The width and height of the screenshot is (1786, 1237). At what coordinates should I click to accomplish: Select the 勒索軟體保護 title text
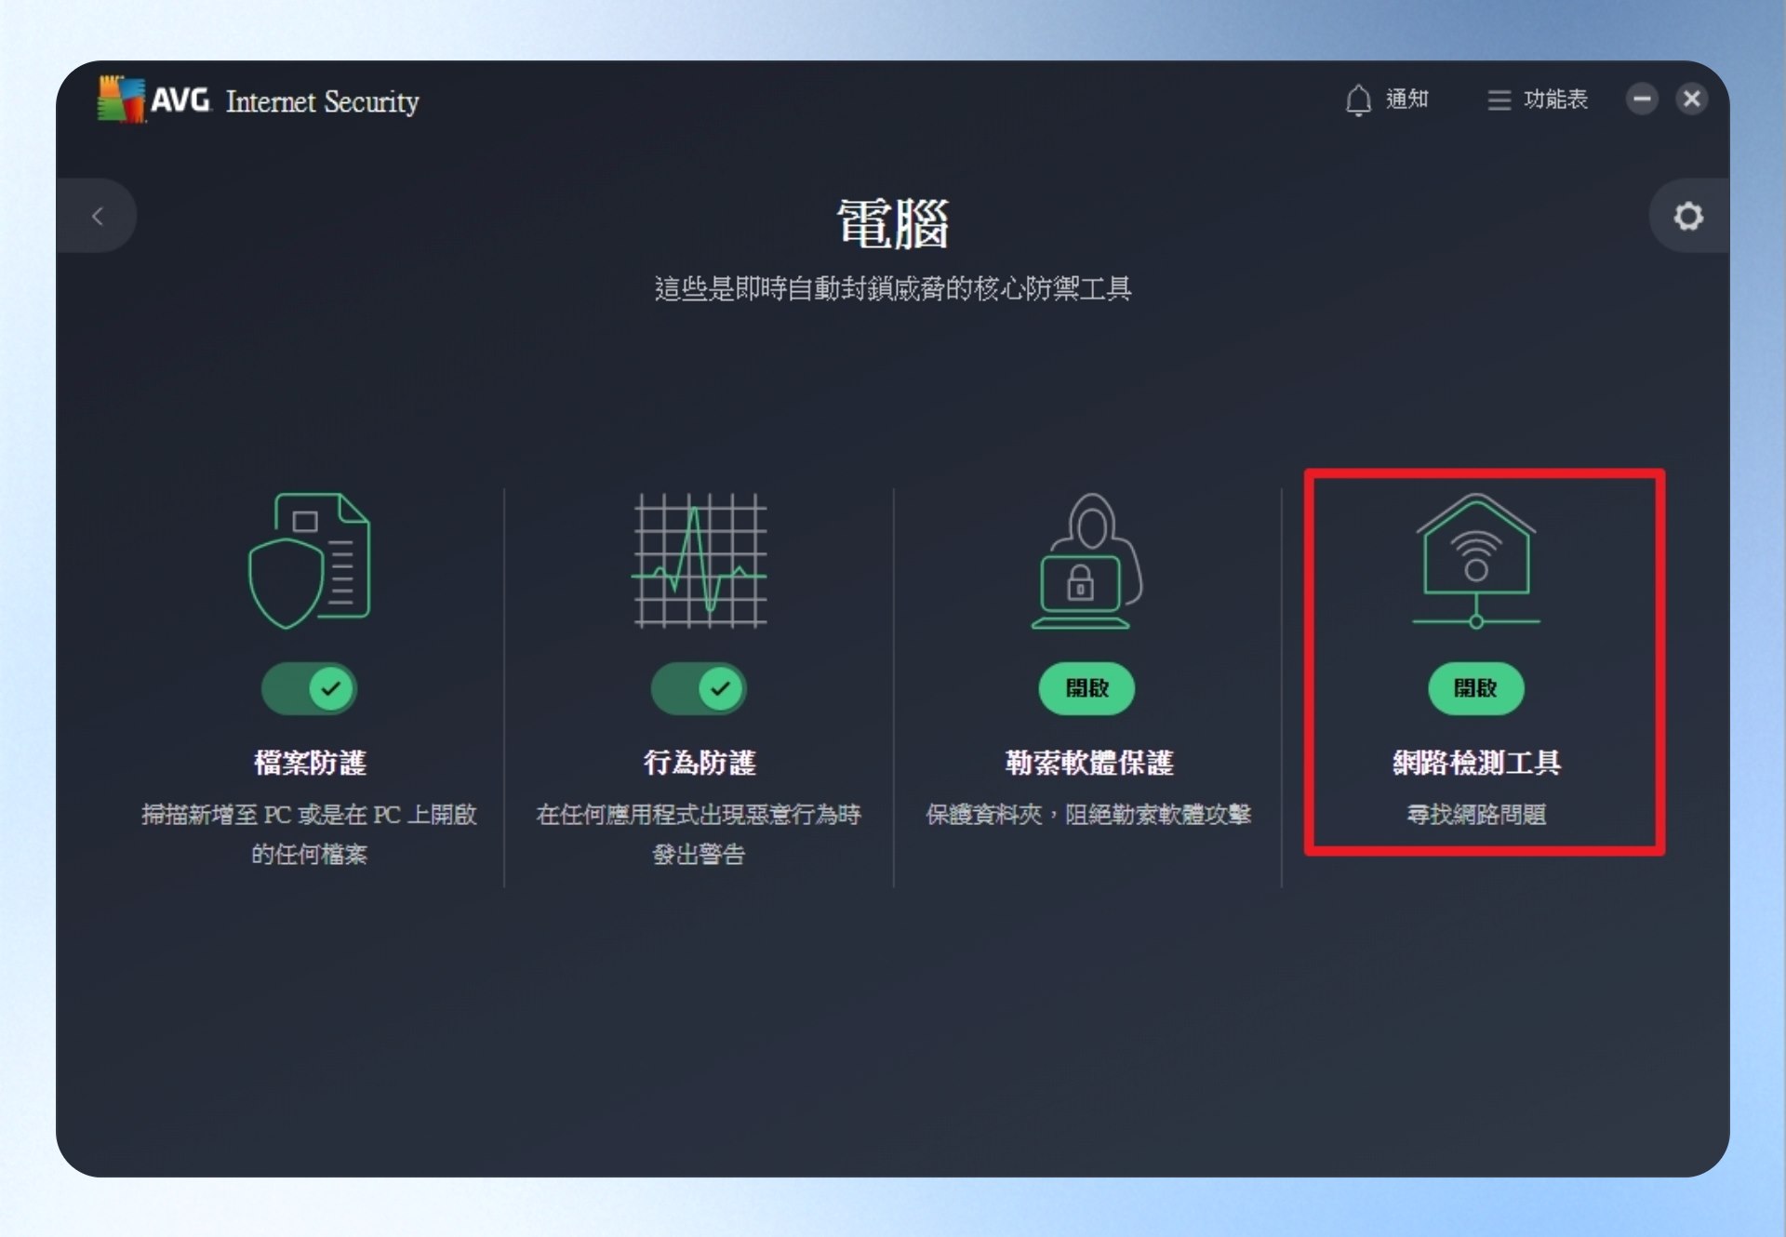[1088, 763]
